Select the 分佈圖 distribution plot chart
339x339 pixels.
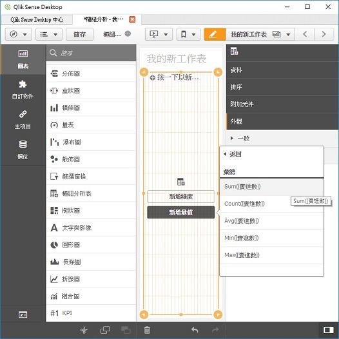pos(92,73)
